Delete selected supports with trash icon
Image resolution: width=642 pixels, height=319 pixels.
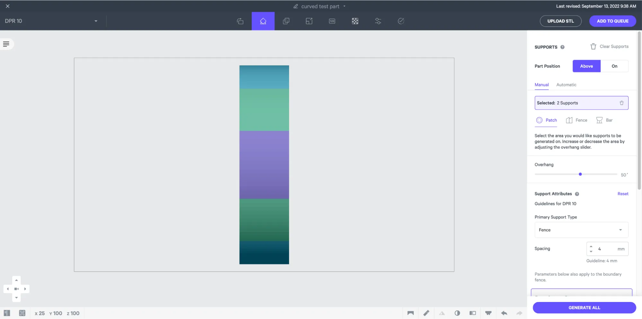tap(621, 103)
